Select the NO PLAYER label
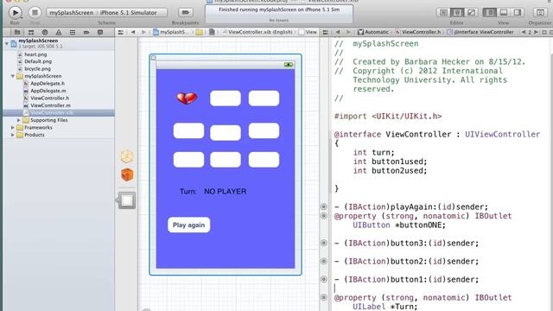553x311 pixels. coord(226,192)
